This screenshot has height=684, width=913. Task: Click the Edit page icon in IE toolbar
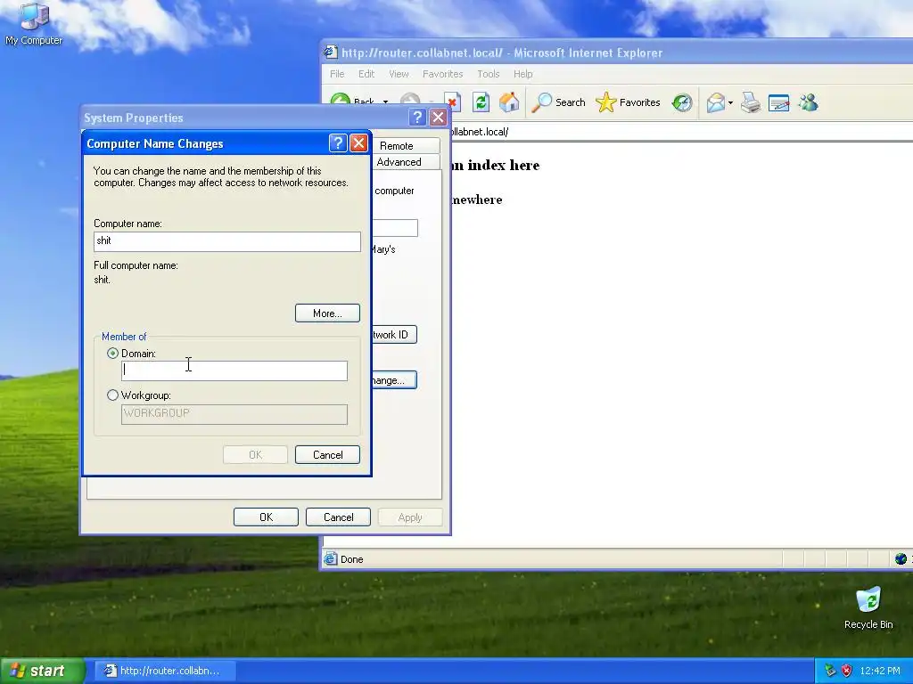tap(778, 103)
